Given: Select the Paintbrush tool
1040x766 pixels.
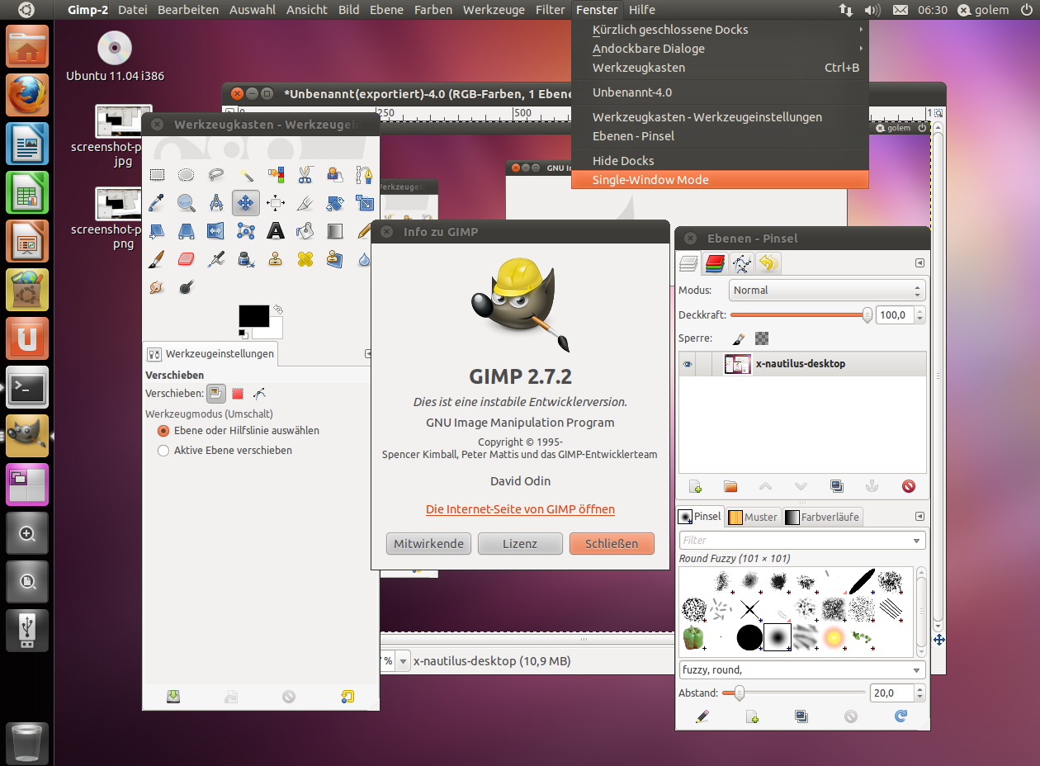Looking at the screenshot, I should click(156, 259).
